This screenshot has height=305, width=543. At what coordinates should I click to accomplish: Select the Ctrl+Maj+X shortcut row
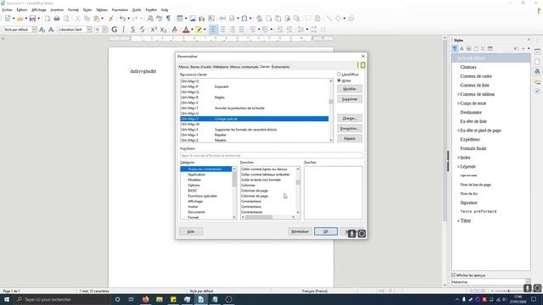[x=255, y=130]
